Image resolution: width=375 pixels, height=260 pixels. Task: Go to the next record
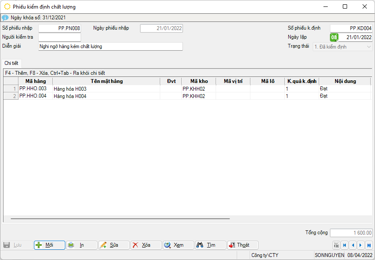click(x=361, y=245)
